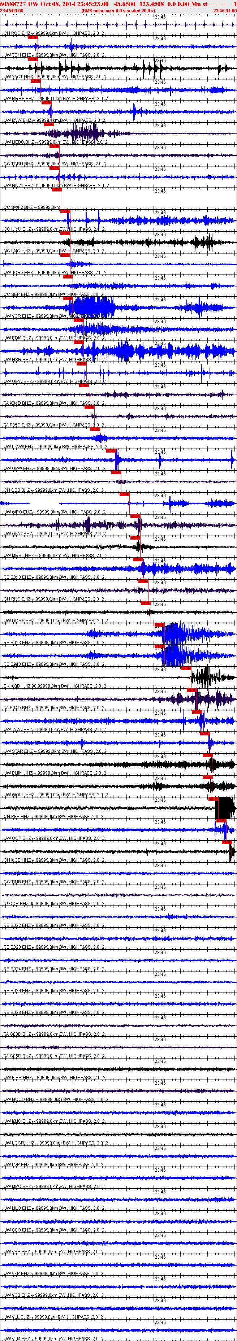Select the red pick marker on UW.DDRF trace
The height and width of the screenshot is (1341, 237).
point(146,603)
